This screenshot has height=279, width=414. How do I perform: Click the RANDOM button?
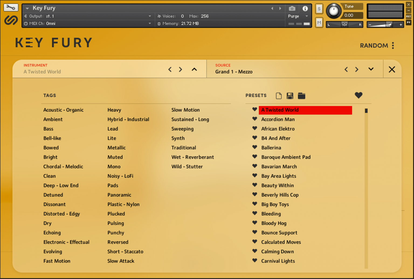click(x=374, y=45)
